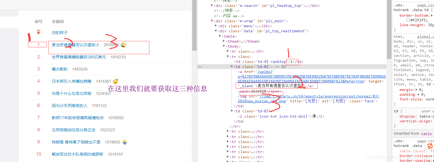Click the 关键词 column header
The height and width of the screenshot is (162, 434).
click(58, 21)
